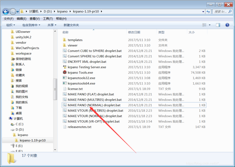Select the viewer folder icon
235x167 pixels.
[65, 45]
